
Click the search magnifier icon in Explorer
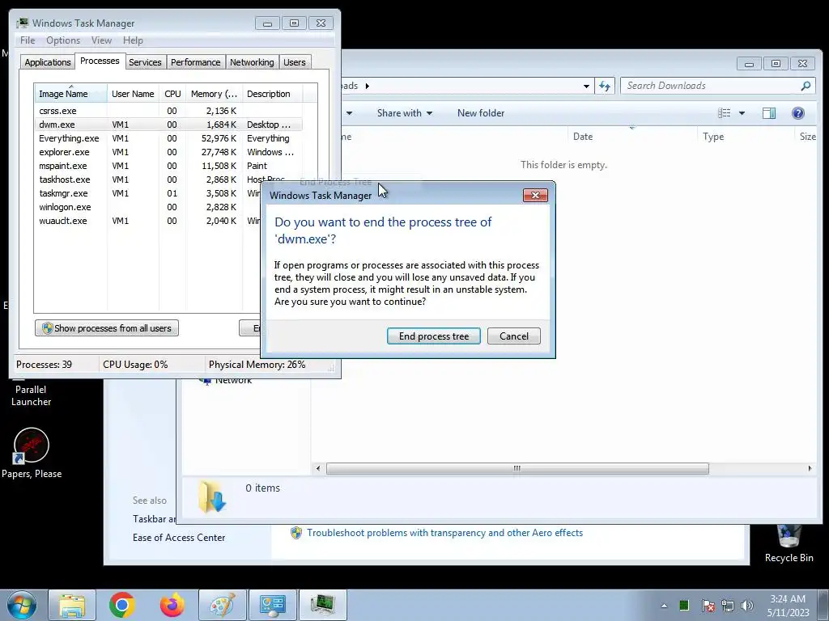pyautogui.click(x=806, y=86)
